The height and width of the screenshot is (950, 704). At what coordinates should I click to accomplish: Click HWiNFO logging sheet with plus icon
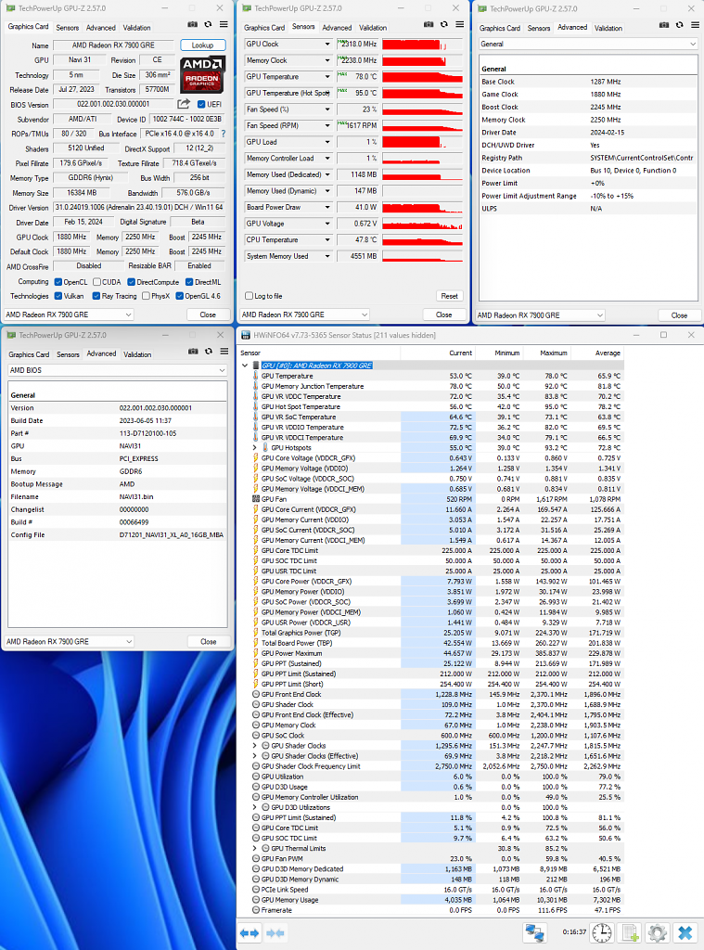630,932
